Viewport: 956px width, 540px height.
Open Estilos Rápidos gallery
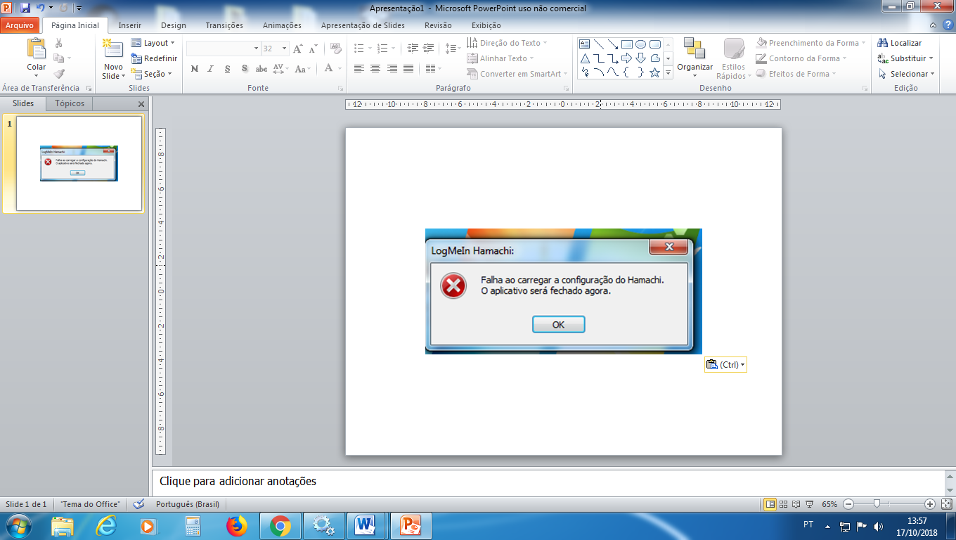pos(734,58)
